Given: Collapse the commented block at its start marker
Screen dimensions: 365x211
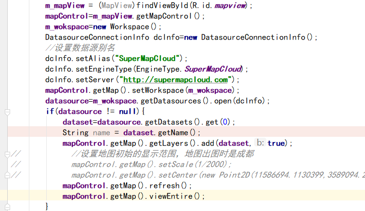Looking at the screenshot, I should 7,154.
